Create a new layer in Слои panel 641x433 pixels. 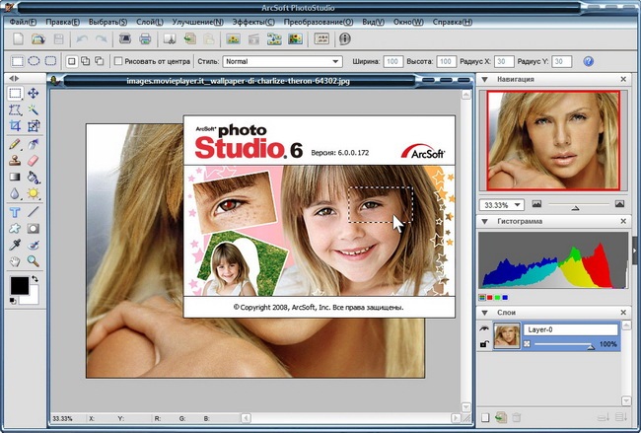[485, 417]
